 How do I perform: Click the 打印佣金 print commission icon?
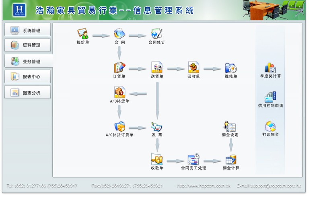coord(270,127)
